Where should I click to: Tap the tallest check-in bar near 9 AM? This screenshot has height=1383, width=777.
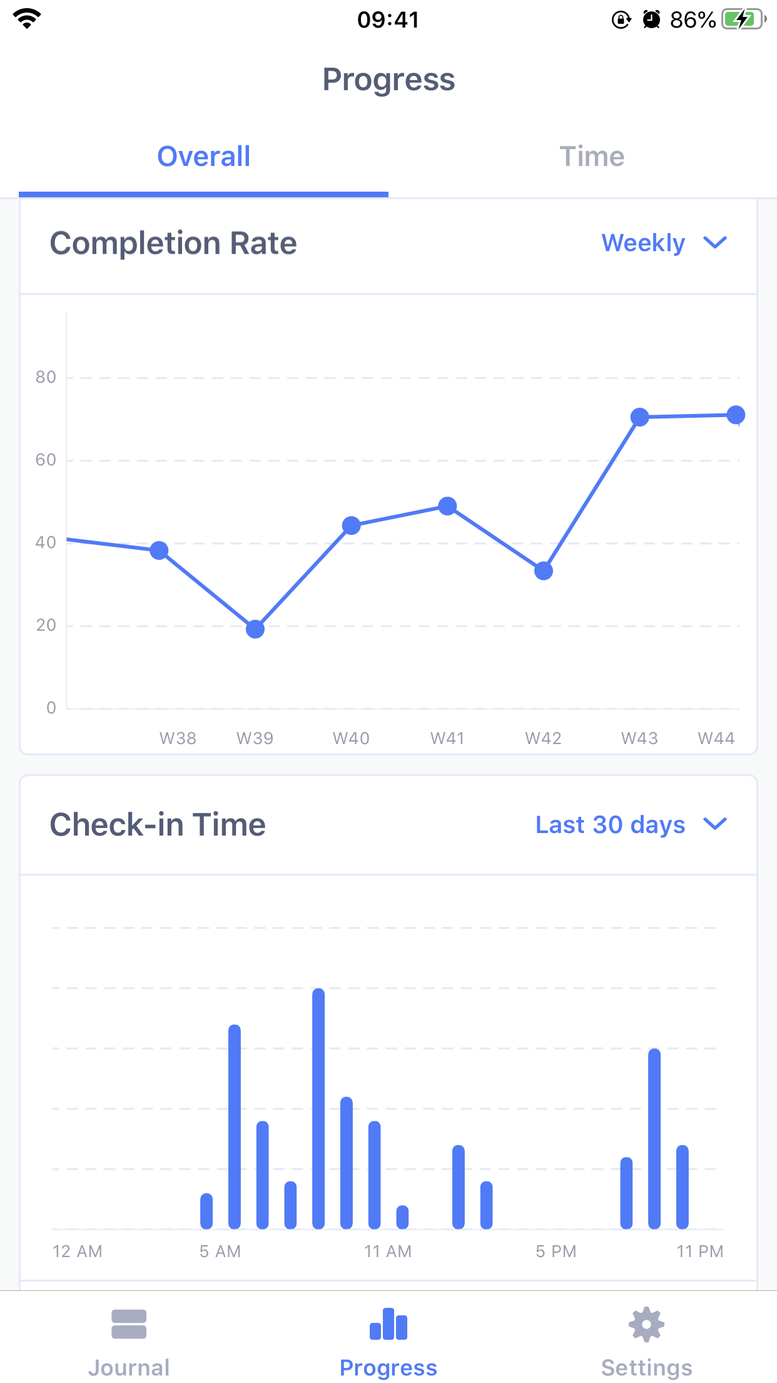tap(318, 1109)
